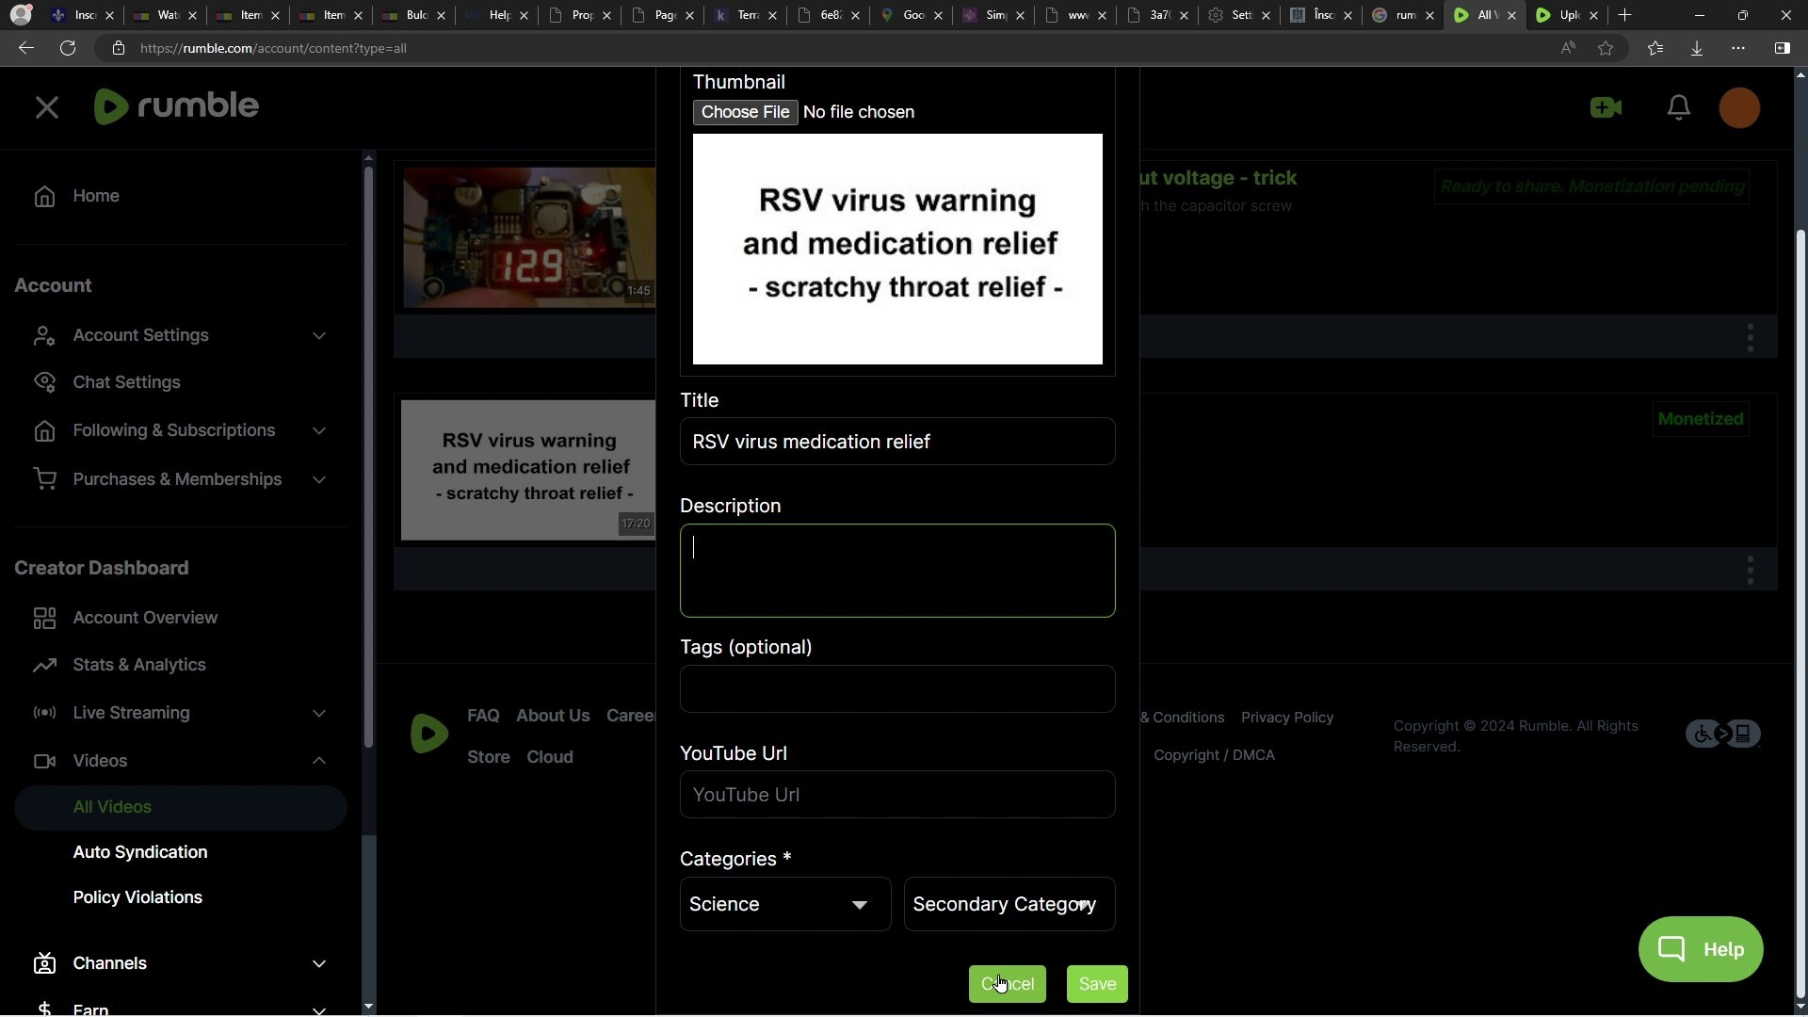Viewport: 1808px width, 1017px height.
Task: Click Choose File for thumbnail
Action: click(x=745, y=112)
